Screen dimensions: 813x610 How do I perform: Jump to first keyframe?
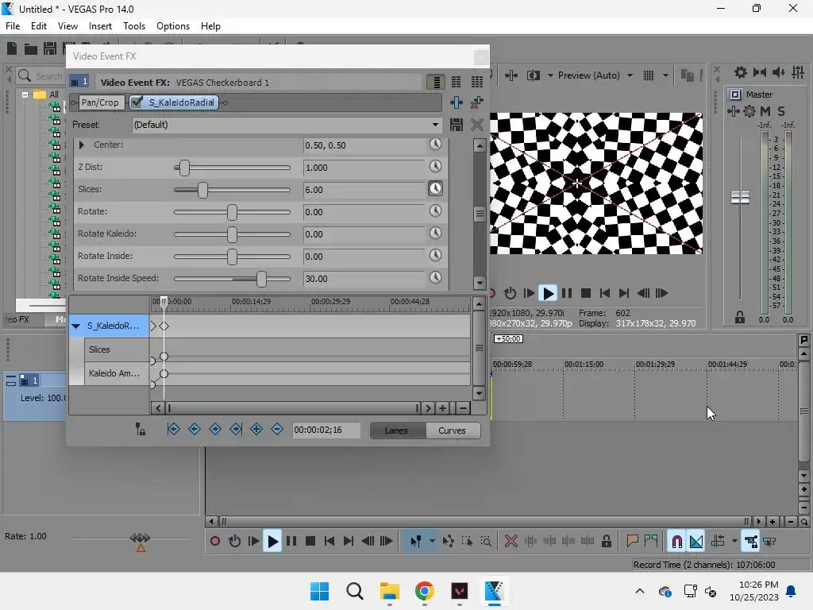coord(174,429)
